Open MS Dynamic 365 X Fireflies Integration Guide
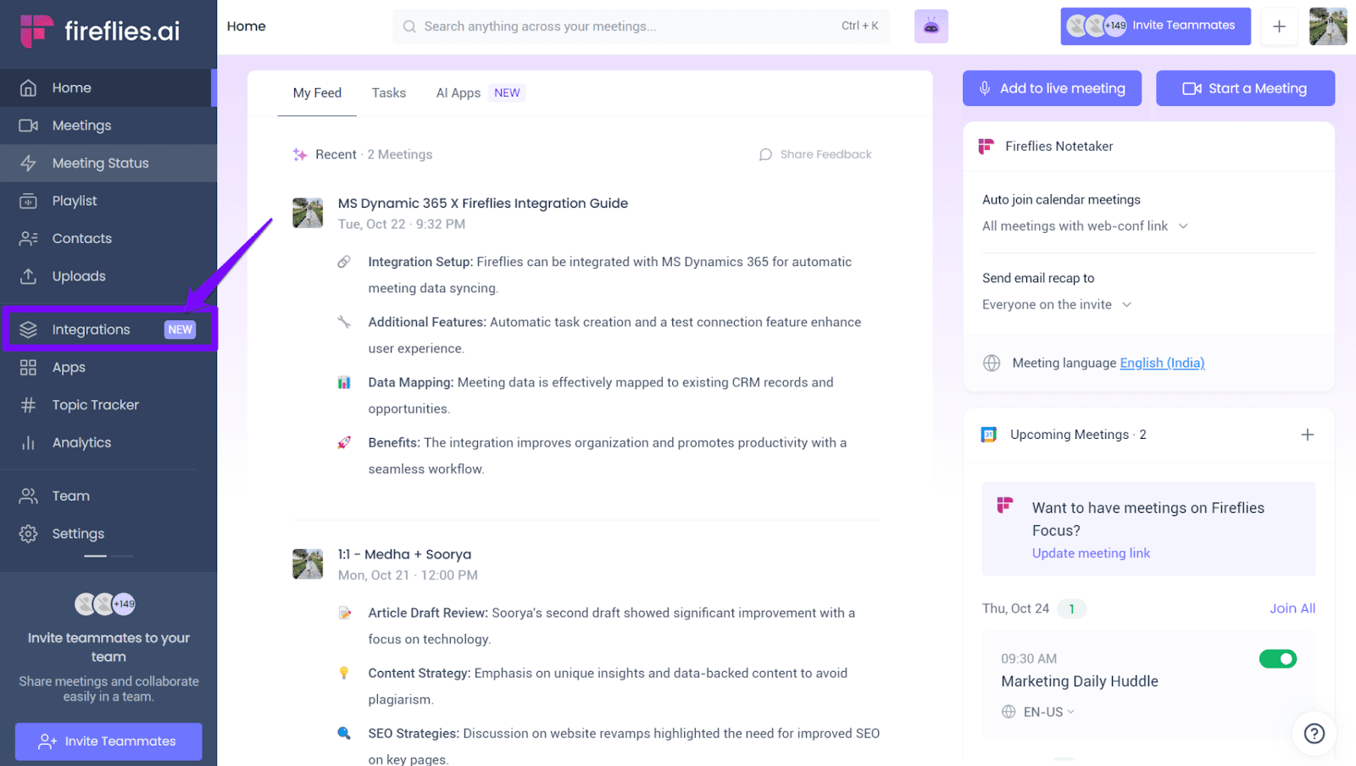 [x=483, y=203]
